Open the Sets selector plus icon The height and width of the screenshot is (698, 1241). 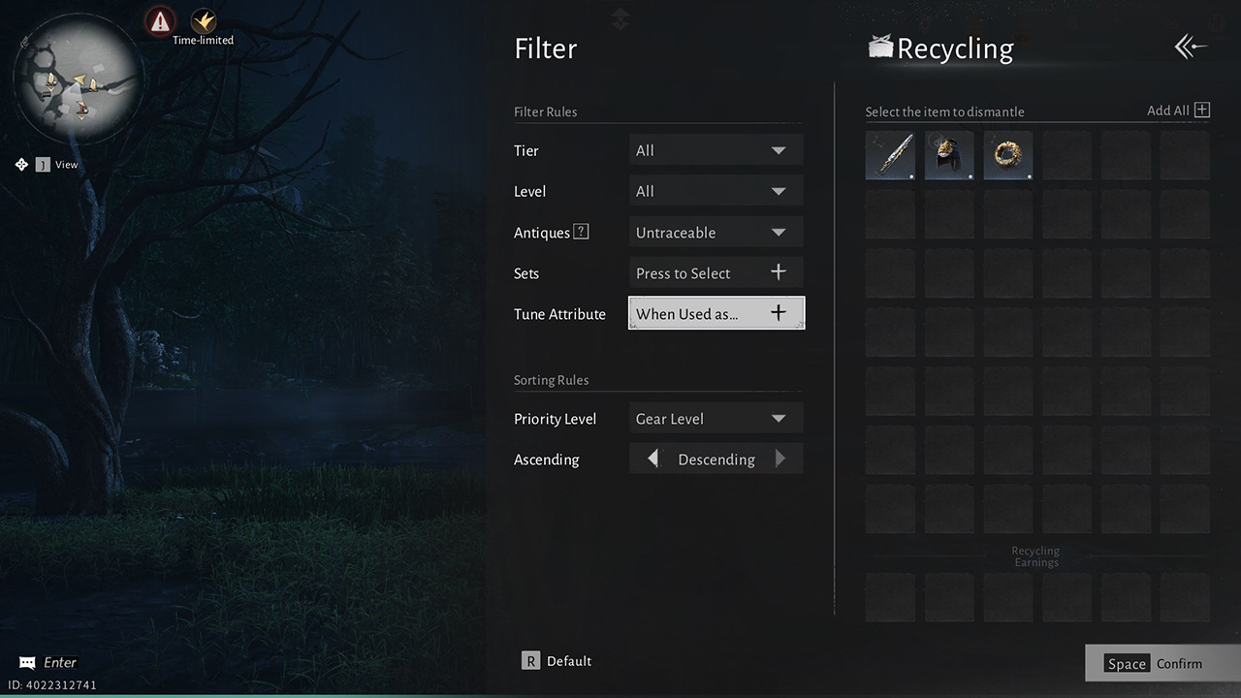point(778,272)
